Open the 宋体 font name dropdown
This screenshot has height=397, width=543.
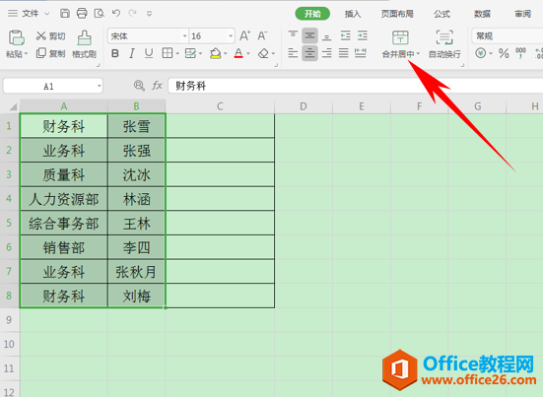pyautogui.click(x=185, y=36)
